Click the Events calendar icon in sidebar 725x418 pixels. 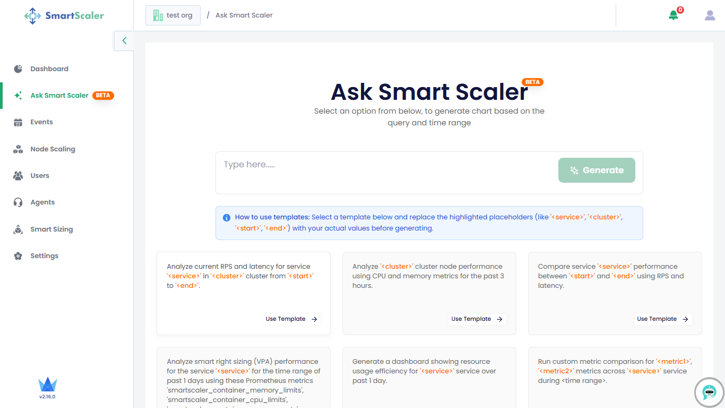click(x=18, y=122)
